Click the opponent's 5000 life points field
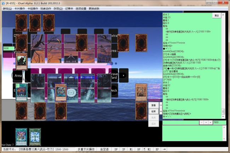 [8, 48]
